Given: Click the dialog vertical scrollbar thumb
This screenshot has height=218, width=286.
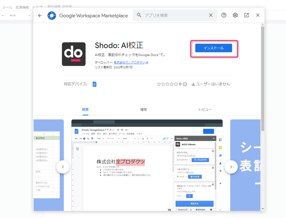Looking at the screenshot, I should click(x=263, y=79).
